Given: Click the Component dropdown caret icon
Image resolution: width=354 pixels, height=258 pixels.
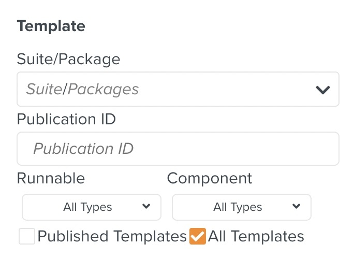Looking at the screenshot, I should pos(297,207).
